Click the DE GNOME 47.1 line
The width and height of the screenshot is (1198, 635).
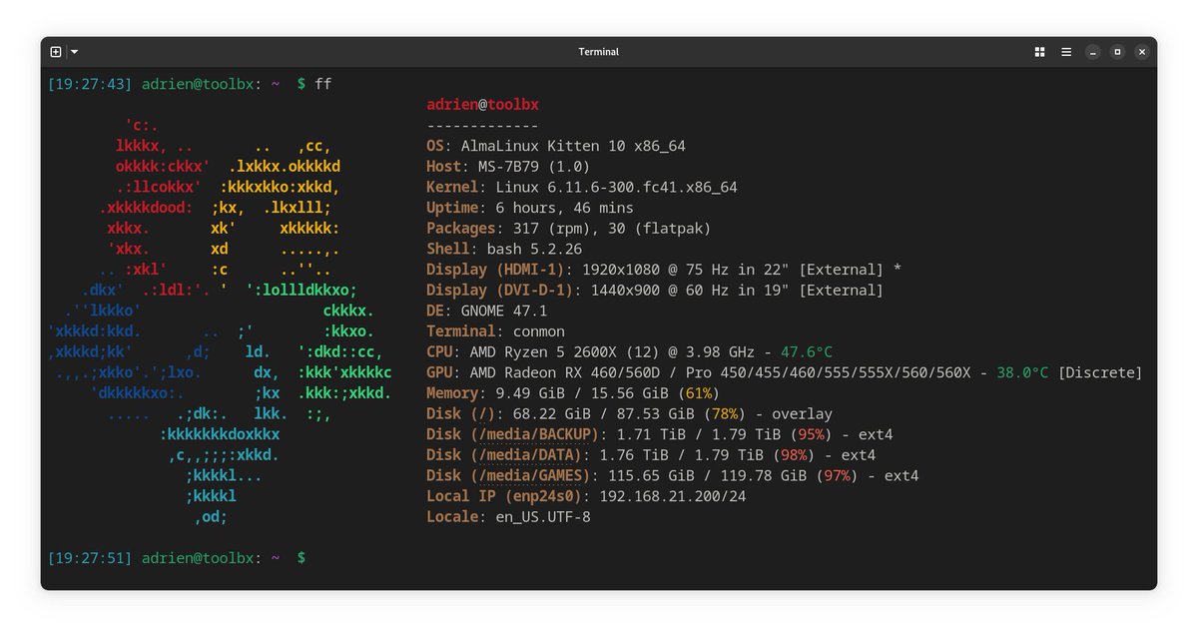pyautogui.click(x=487, y=311)
